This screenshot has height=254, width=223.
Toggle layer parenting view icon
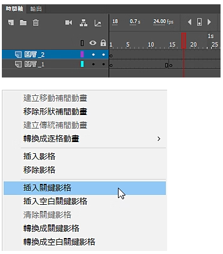pos(84,23)
